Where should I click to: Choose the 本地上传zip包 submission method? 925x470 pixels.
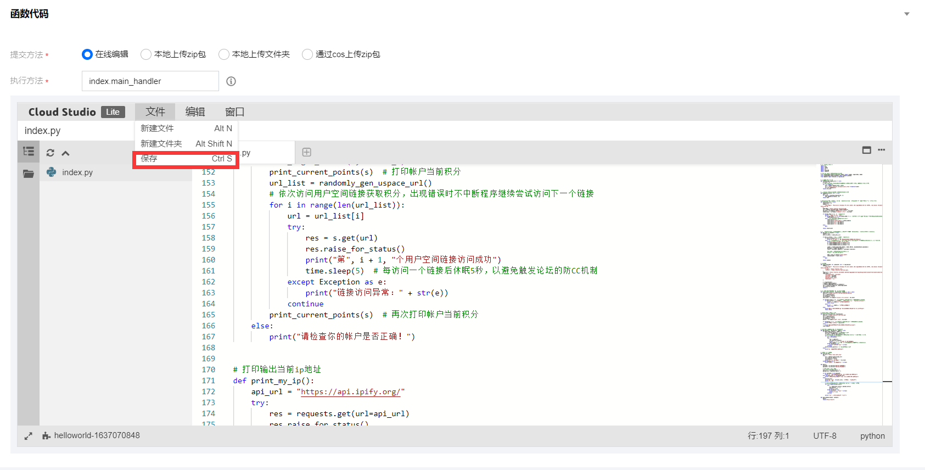146,54
